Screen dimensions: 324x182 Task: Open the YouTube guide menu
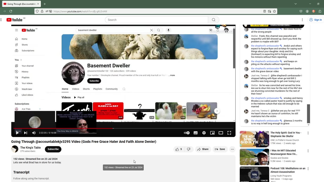(1, 20)
